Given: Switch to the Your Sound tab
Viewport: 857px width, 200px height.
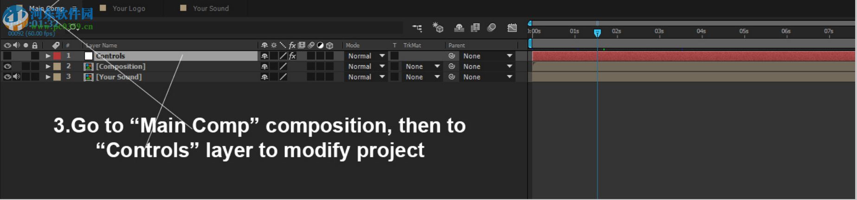Looking at the screenshot, I should tap(211, 8).
